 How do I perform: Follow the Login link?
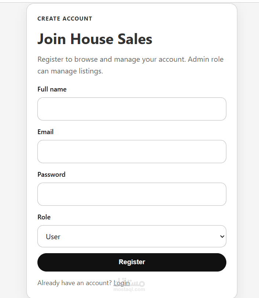[121, 283]
